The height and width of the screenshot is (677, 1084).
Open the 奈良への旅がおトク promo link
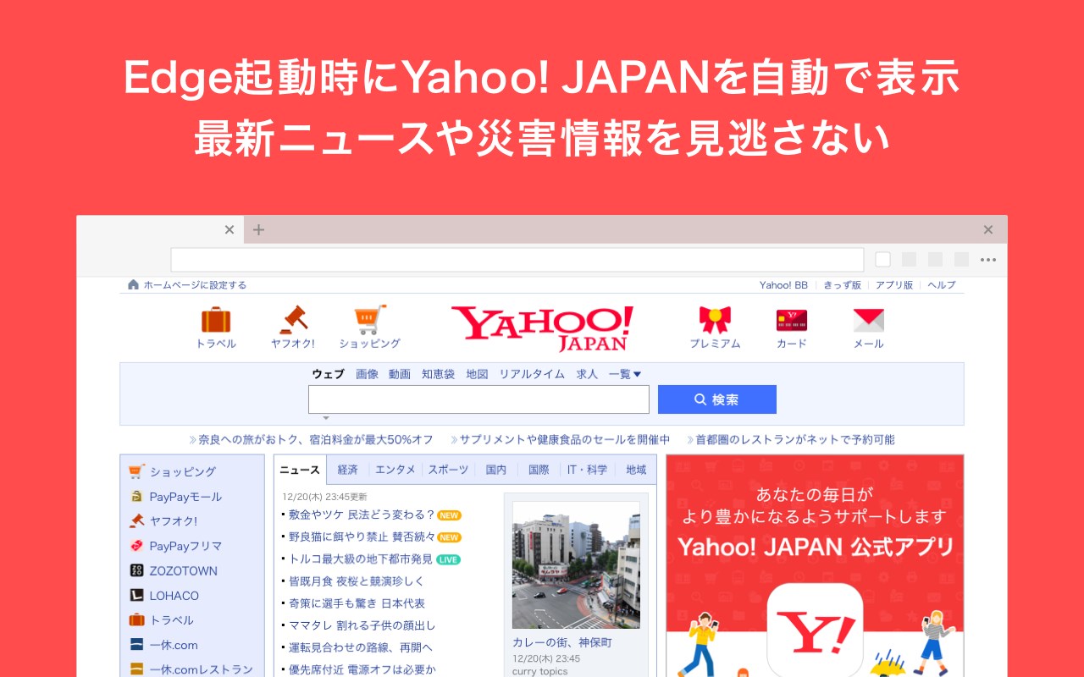(x=312, y=439)
